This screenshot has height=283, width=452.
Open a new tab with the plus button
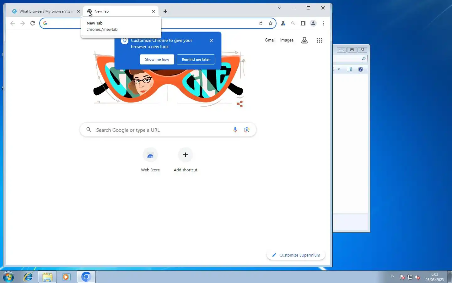coord(165,11)
